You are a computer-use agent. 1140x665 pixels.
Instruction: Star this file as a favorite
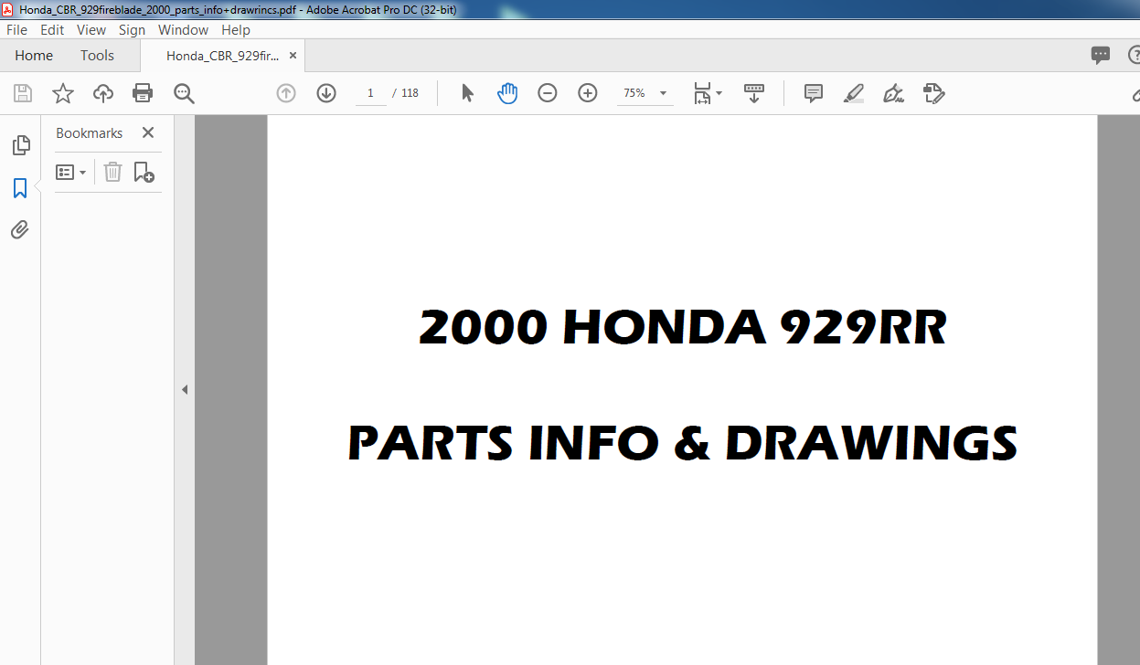click(63, 93)
